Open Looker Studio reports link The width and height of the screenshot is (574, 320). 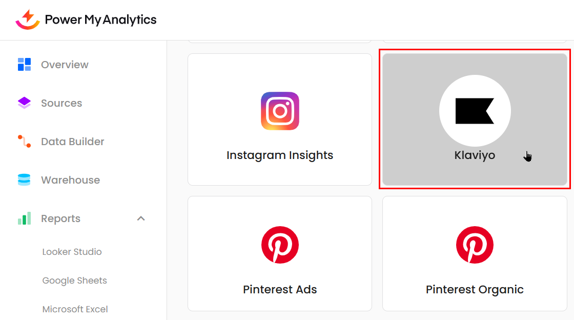72,252
